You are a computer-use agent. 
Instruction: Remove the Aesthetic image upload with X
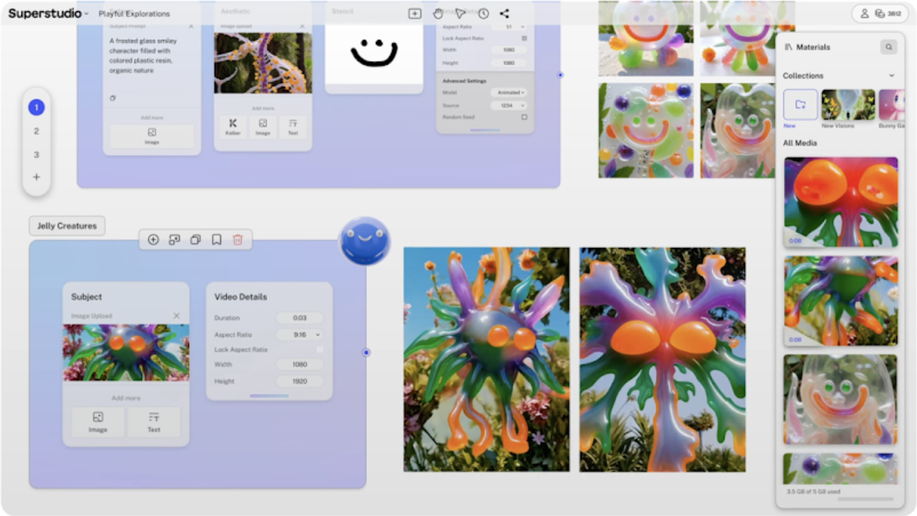[302, 26]
